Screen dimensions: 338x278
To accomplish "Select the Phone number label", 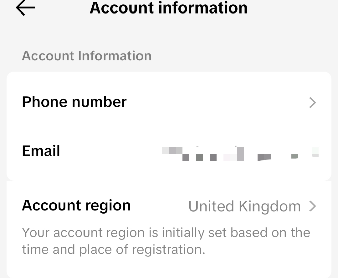I will coord(74,102).
